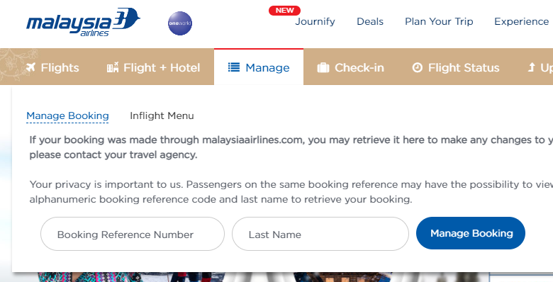Open the oneworld alliance badge
Image resolution: width=553 pixels, height=282 pixels.
pos(180,23)
